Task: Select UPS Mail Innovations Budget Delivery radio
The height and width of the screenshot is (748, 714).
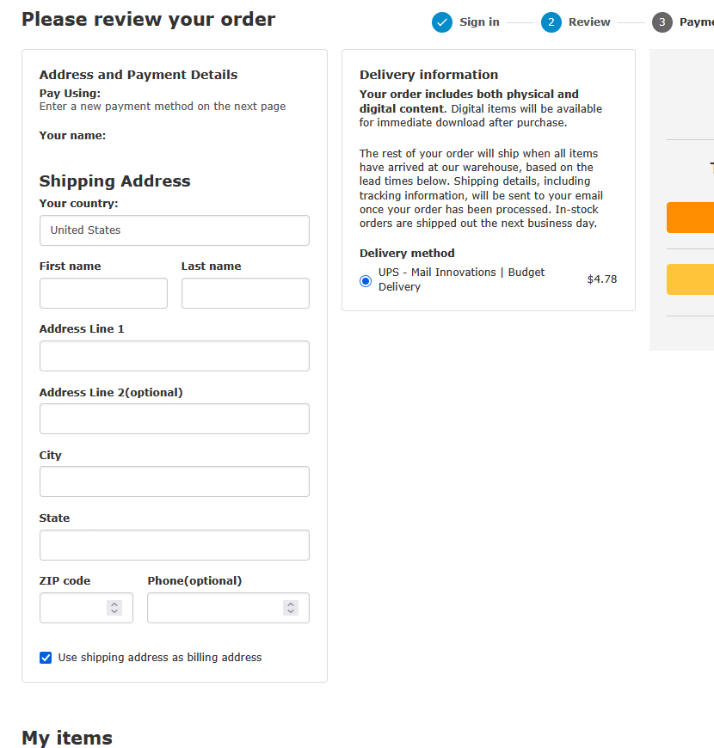Action: [x=366, y=281]
